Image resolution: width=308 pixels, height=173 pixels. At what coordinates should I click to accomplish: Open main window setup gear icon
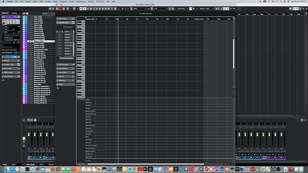(x=306, y=8)
